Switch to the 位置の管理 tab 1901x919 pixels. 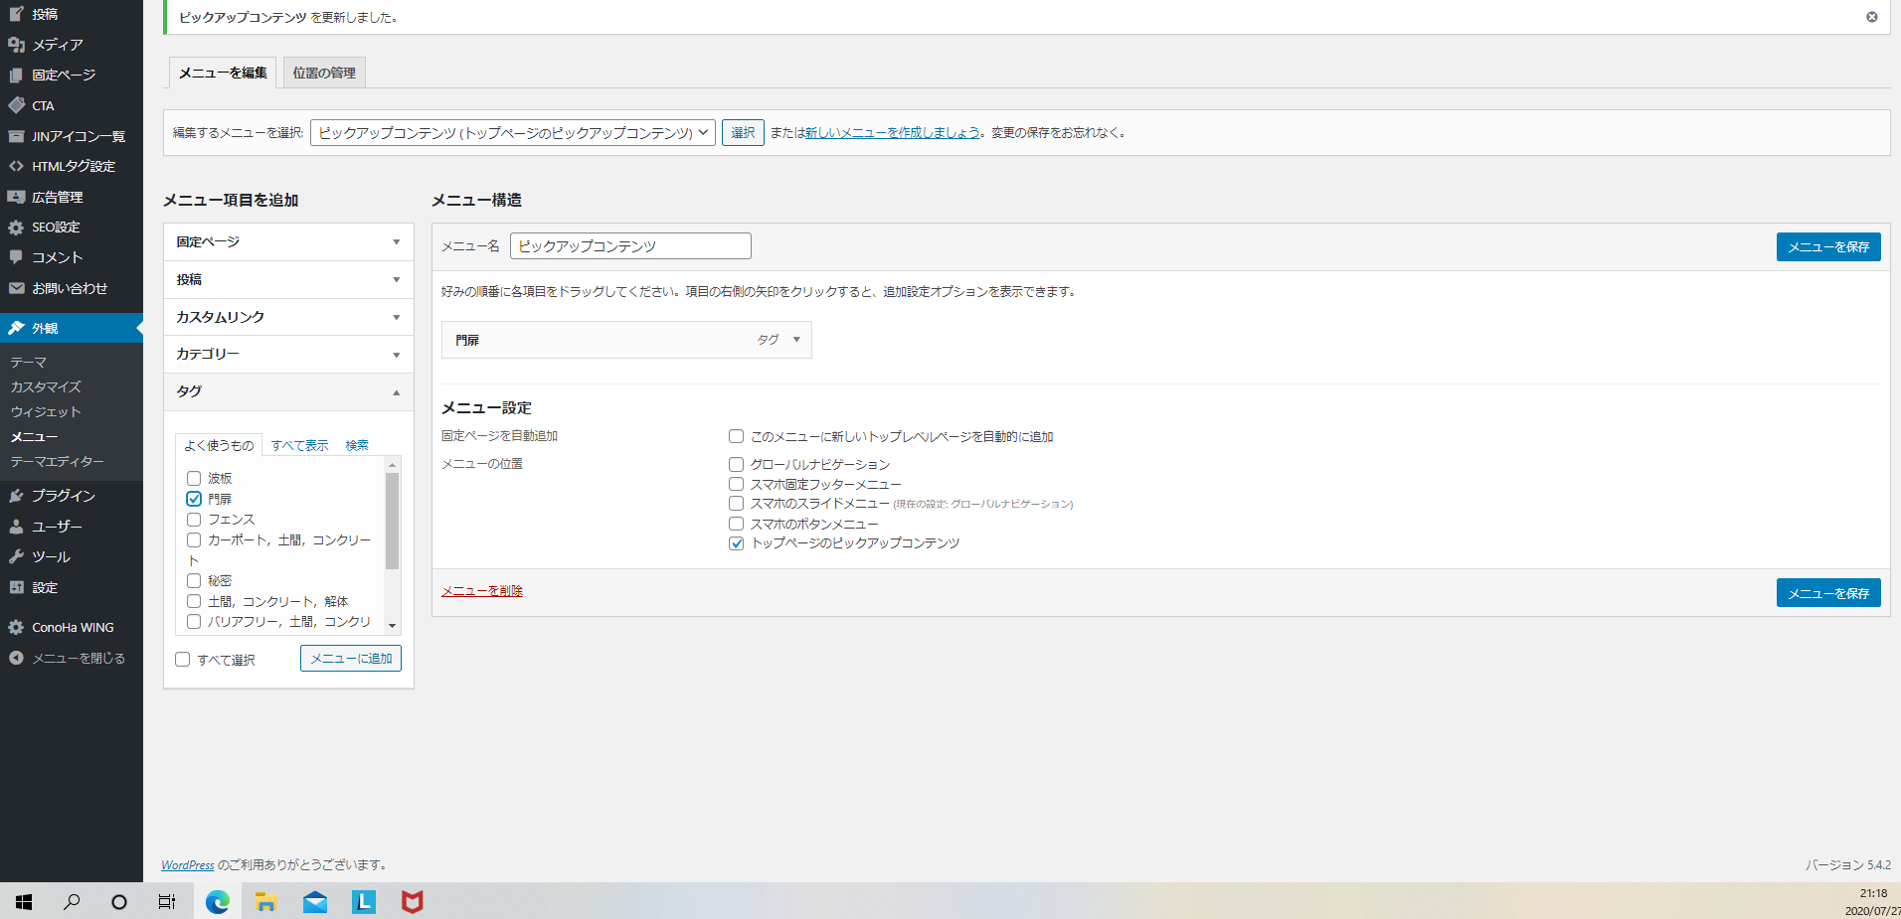point(324,73)
